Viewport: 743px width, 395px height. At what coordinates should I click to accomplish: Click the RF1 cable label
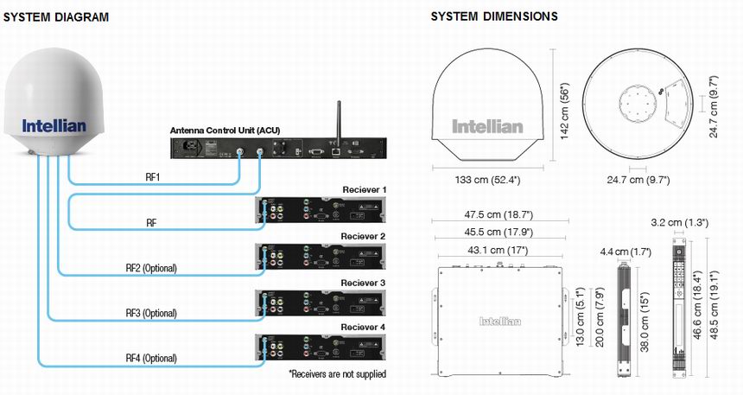(153, 177)
